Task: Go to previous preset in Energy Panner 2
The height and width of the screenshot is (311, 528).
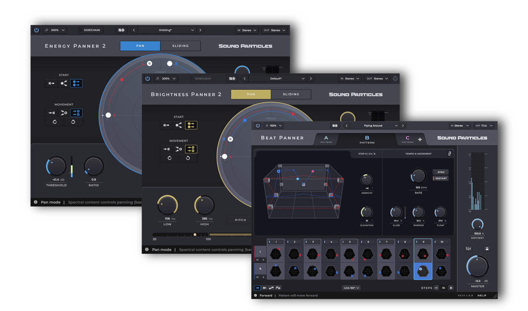Action: [134, 30]
